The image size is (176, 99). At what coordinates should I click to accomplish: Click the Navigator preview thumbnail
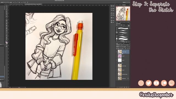tap(123, 13)
